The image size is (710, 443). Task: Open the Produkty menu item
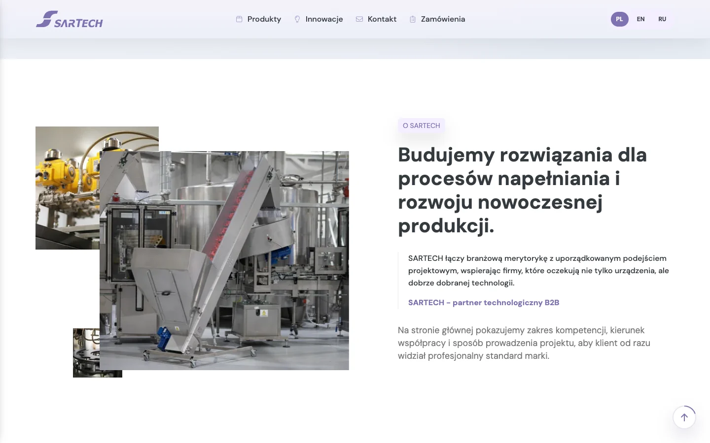[264, 19]
